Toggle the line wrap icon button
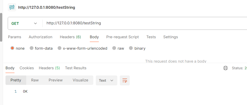Screen dimensions: 247x105 tap(124, 80)
